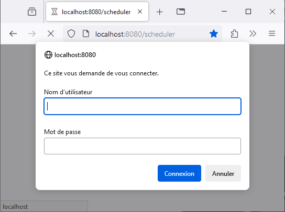Open the Extensions puzzle icon
Image resolution: width=285 pixels, height=212 pixels.
pyautogui.click(x=234, y=34)
